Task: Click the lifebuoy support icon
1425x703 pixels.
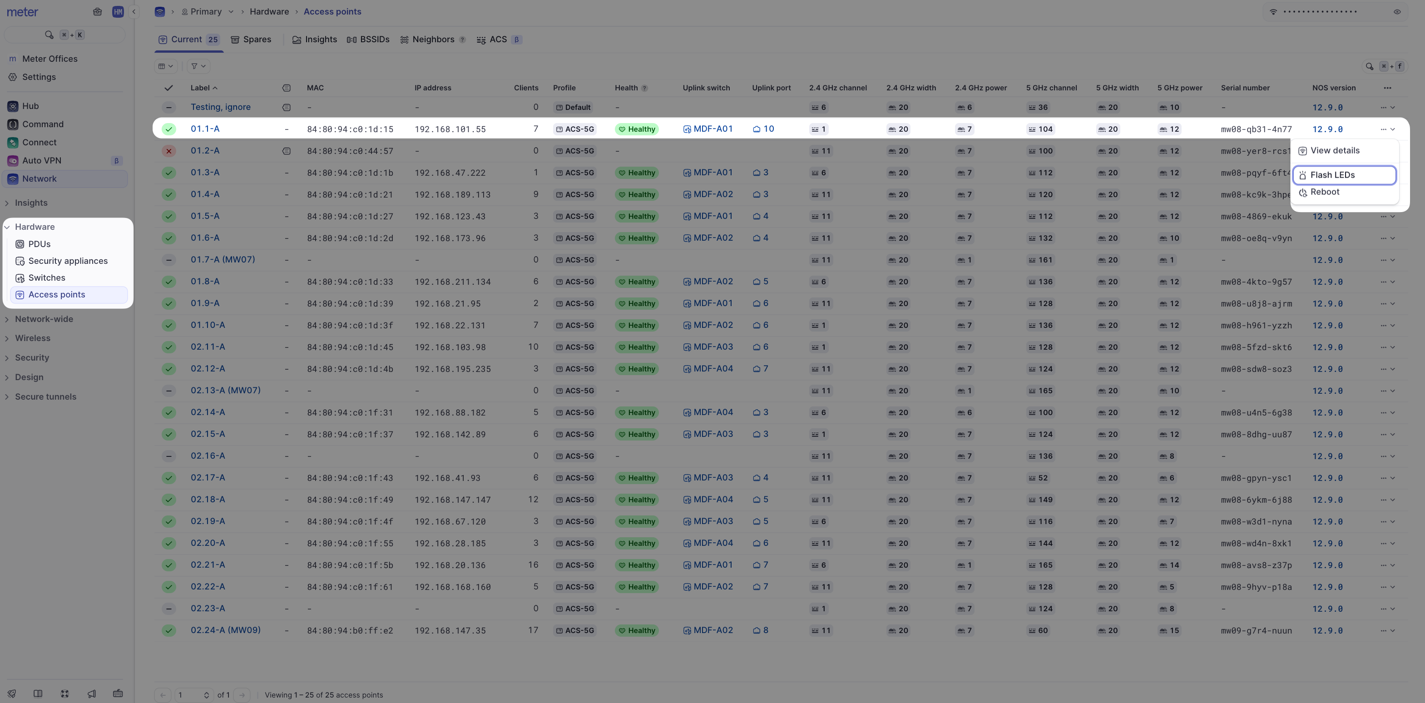Action: (x=65, y=693)
